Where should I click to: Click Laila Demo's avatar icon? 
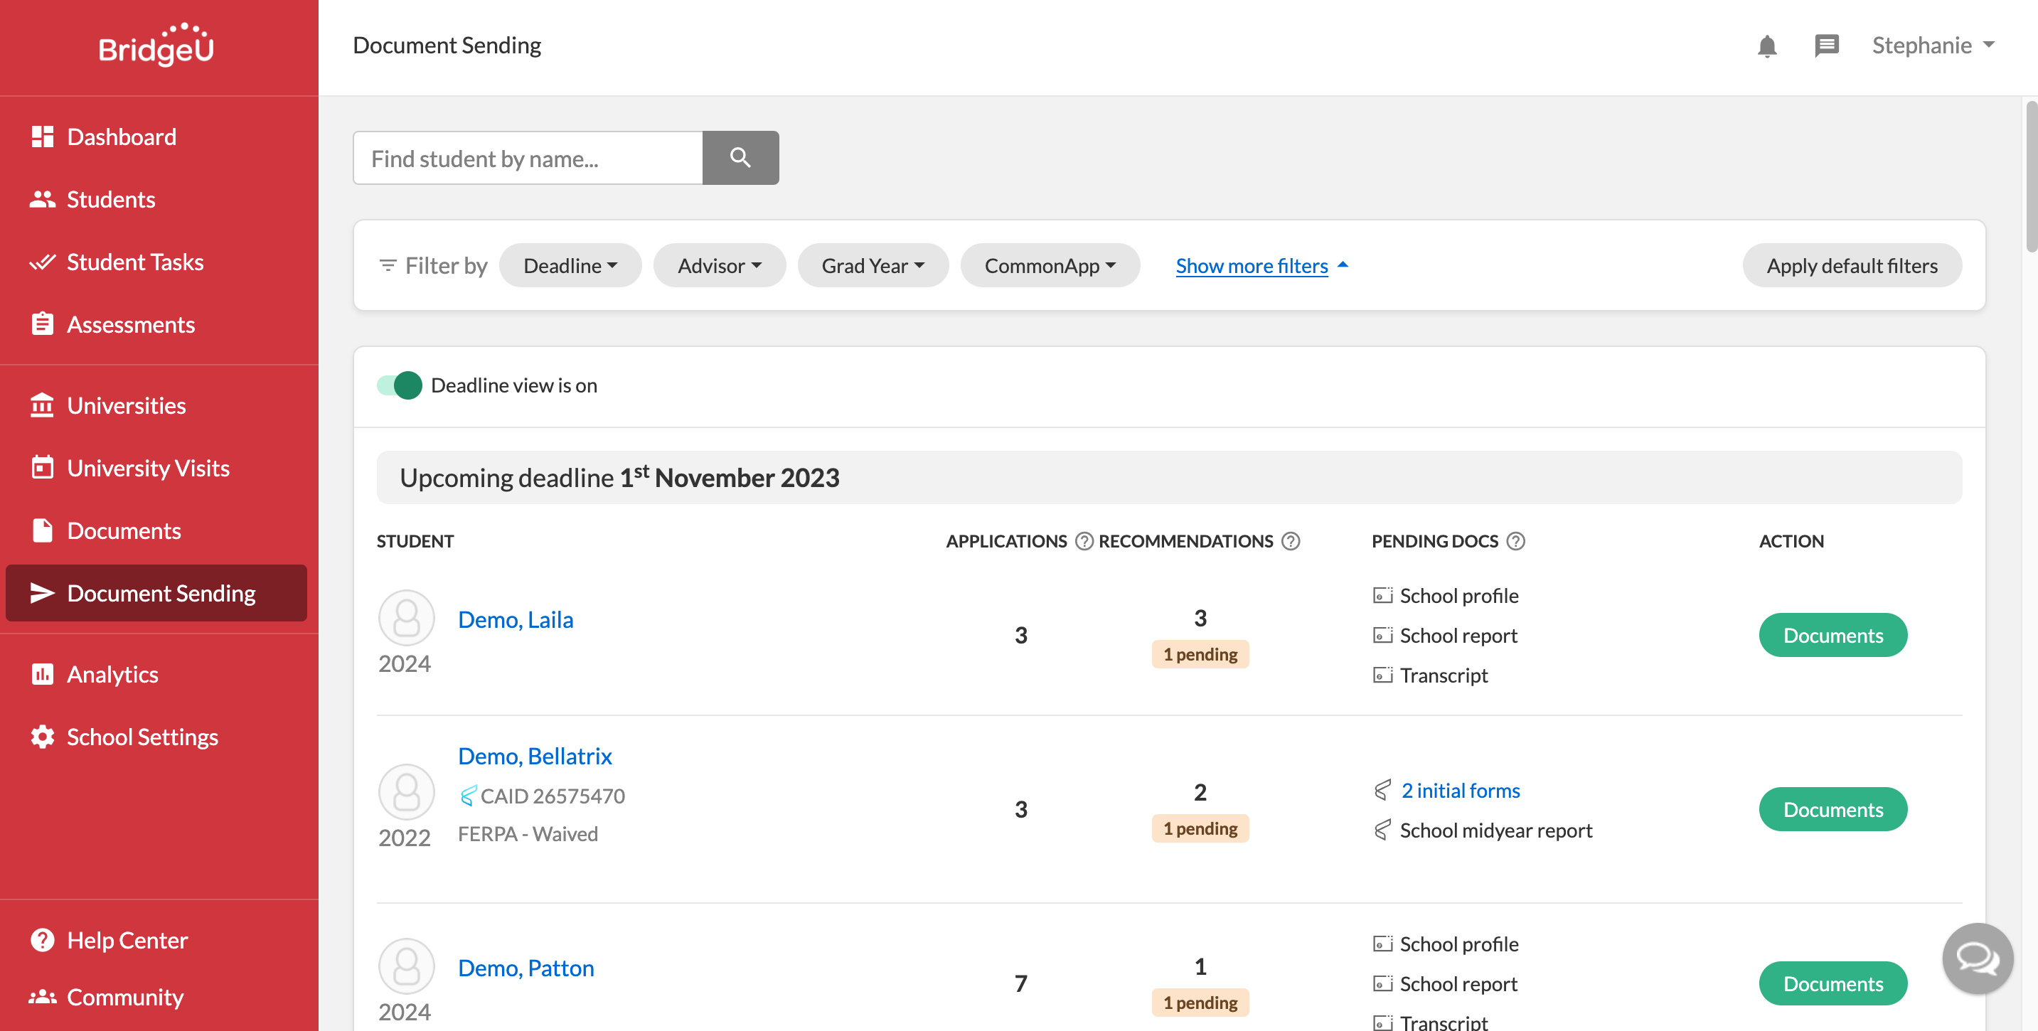pyautogui.click(x=407, y=618)
